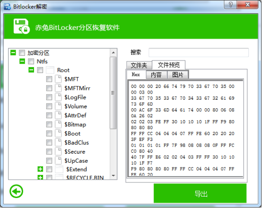Screen dimensions: 262x208
Task: Click the $Secure file icon
Action: coord(58,151)
